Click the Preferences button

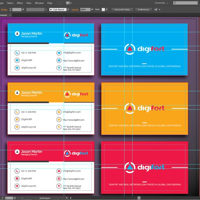click(x=143, y=10)
